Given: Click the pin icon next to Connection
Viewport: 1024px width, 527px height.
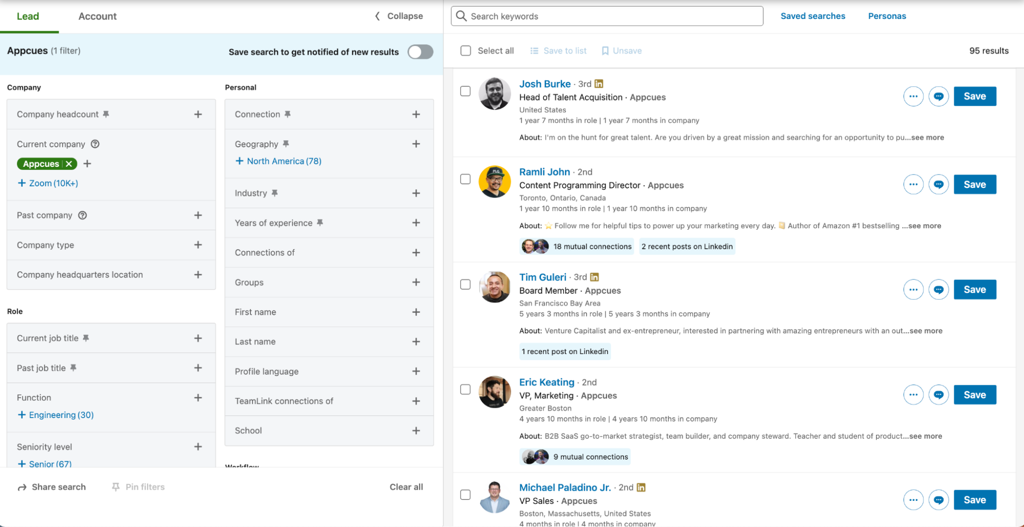Looking at the screenshot, I should pyautogui.click(x=287, y=114).
